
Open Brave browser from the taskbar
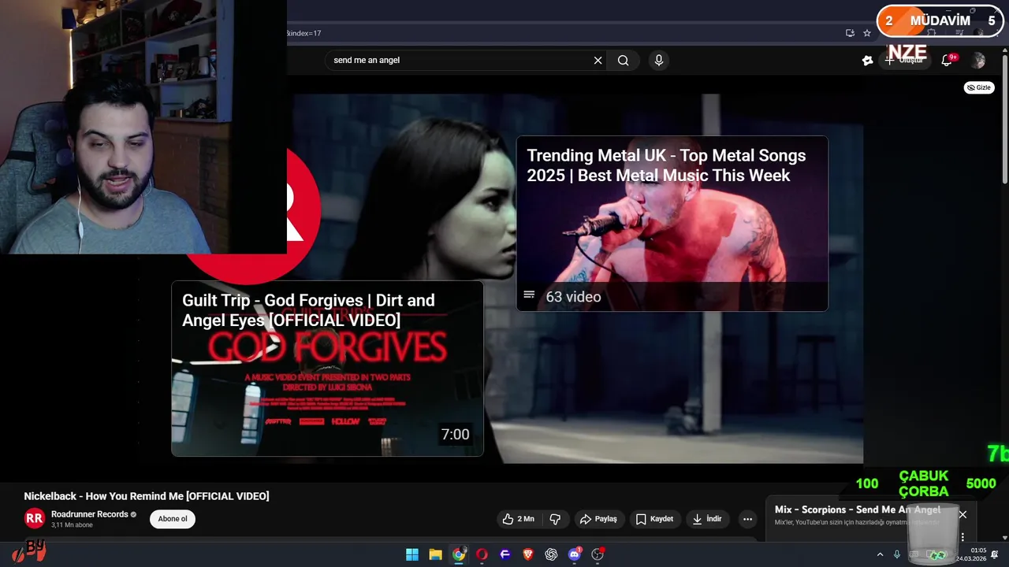point(528,554)
